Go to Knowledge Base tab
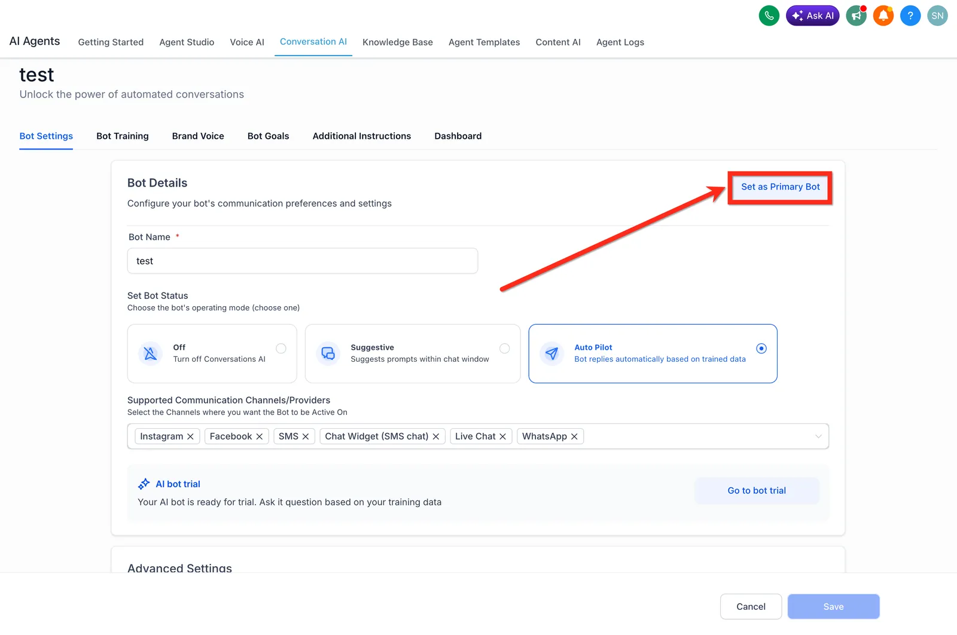The height and width of the screenshot is (635, 957). coord(398,42)
